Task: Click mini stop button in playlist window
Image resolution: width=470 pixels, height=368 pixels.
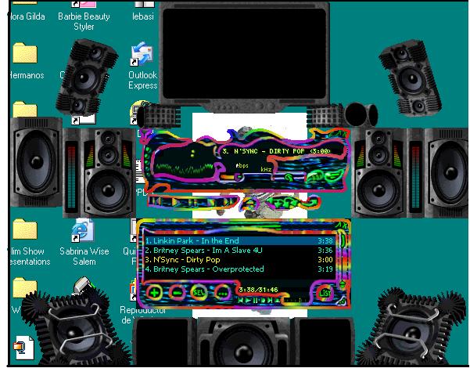Action: (x=263, y=300)
